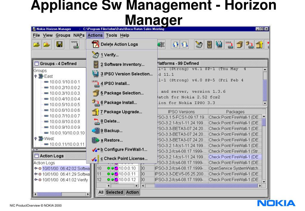Choose 6 Package Install menu entry

[122, 103]
